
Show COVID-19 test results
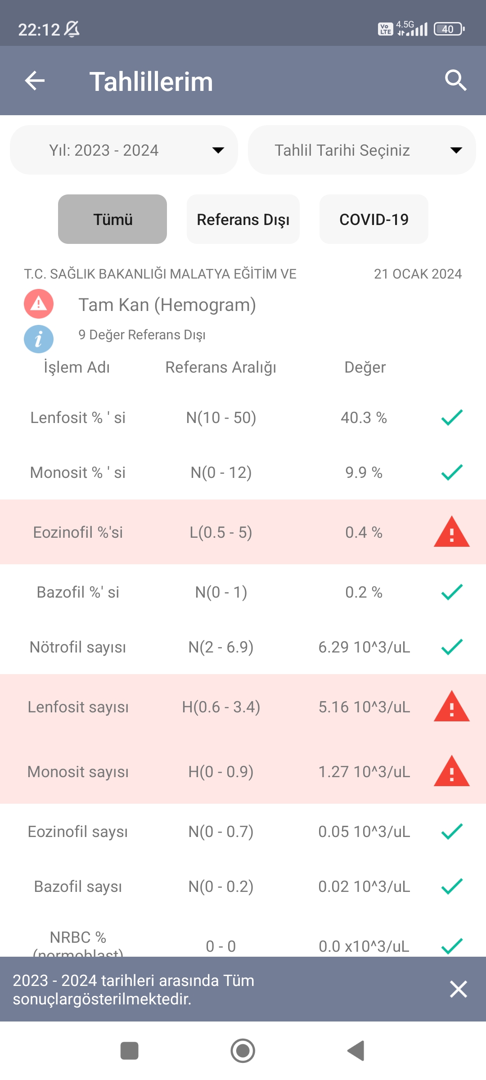[373, 220]
